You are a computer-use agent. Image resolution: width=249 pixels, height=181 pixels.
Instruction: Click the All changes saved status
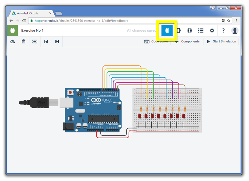(142, 30)
